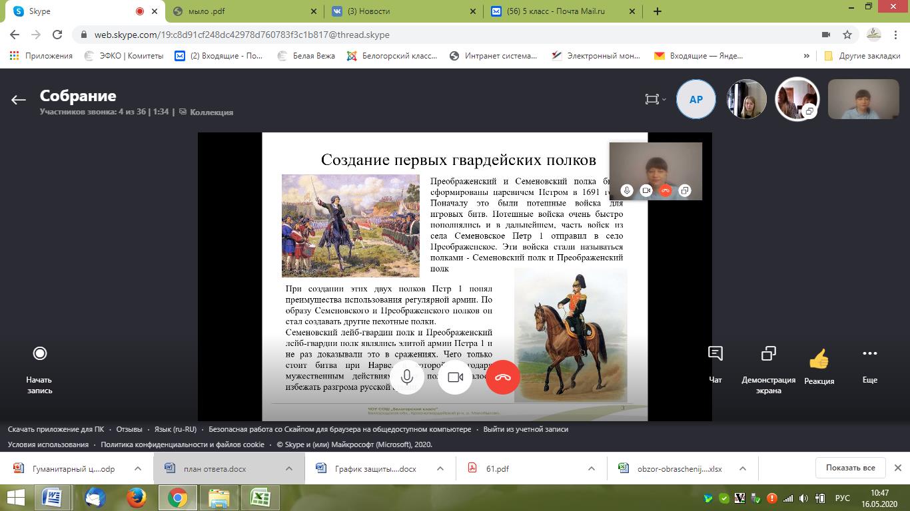Select the AP participant avatar
This screenshot has height=511, width=910.
pyautogui.click(x=695, y=99)
